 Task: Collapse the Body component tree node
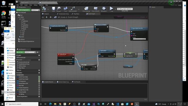pos(19,17)
